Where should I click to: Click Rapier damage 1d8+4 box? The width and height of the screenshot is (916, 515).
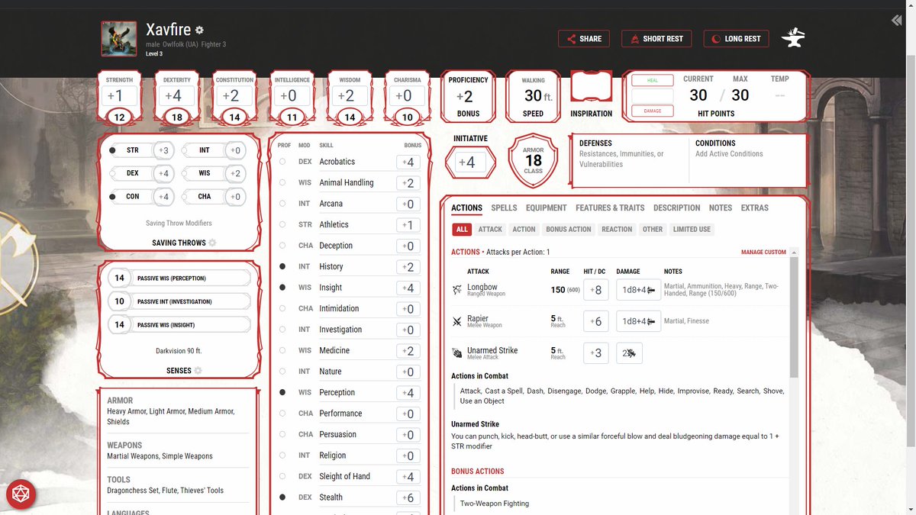coord(638,321)
